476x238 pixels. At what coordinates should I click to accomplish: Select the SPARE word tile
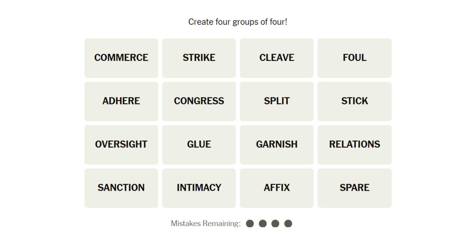coord(355,188)
